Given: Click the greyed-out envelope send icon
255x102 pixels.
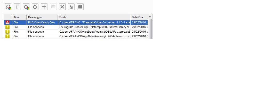Looking at the screenshot, I should pos(53,7).
